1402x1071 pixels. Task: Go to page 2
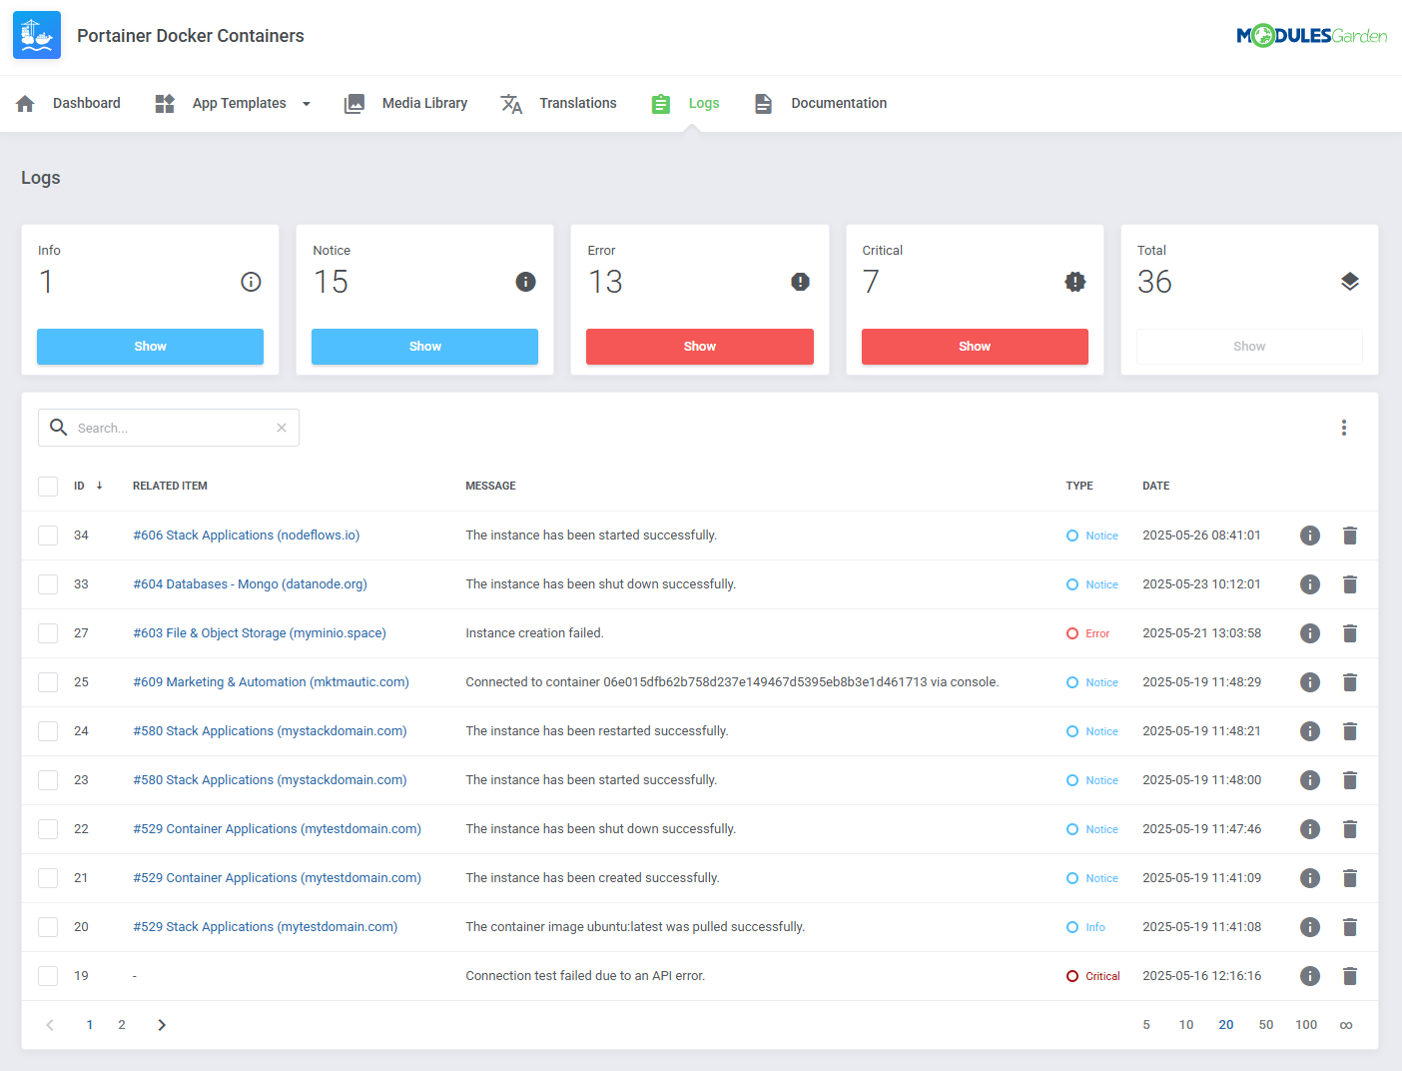pos(122,1025)
